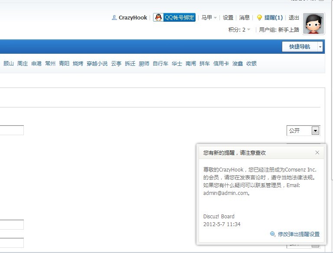Open the 拼车 tag link

(205, 63)
